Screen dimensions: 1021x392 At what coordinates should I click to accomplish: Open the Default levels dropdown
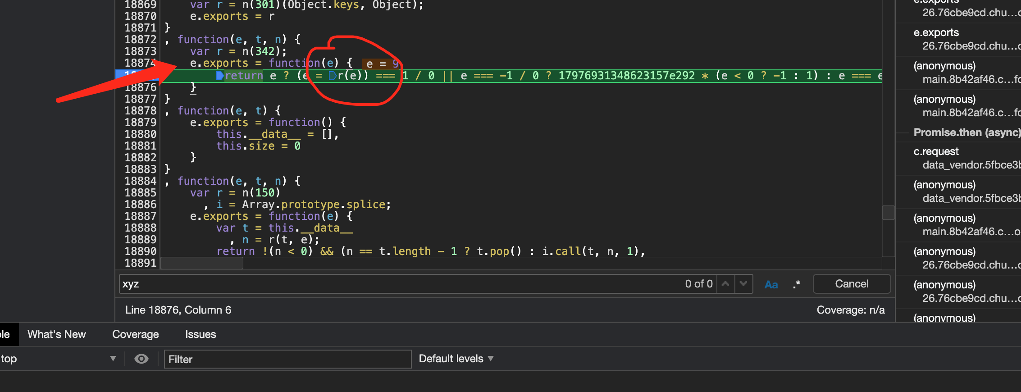456,359
